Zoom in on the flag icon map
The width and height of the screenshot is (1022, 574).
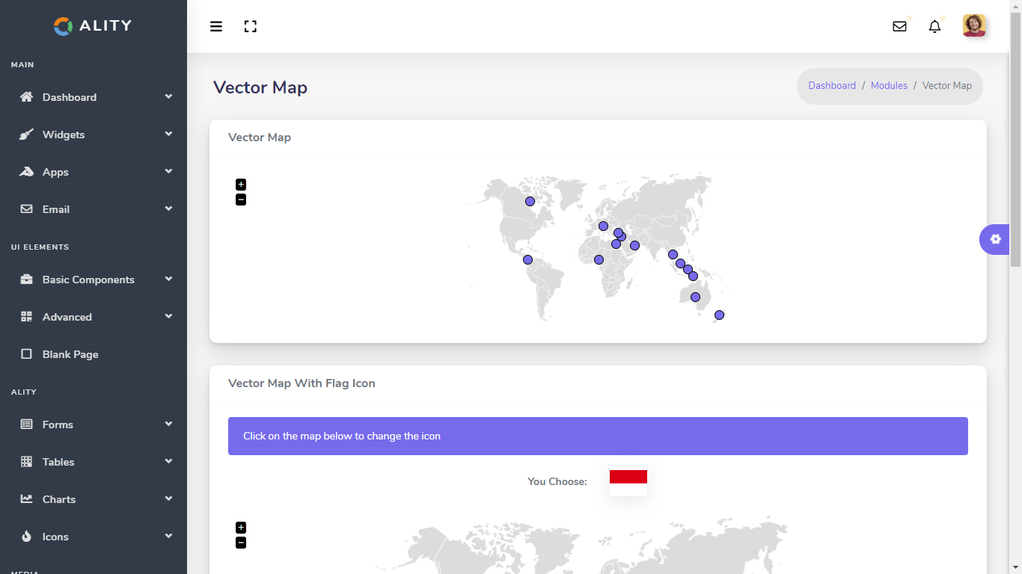pyautogui.click(x=241, y=528)
